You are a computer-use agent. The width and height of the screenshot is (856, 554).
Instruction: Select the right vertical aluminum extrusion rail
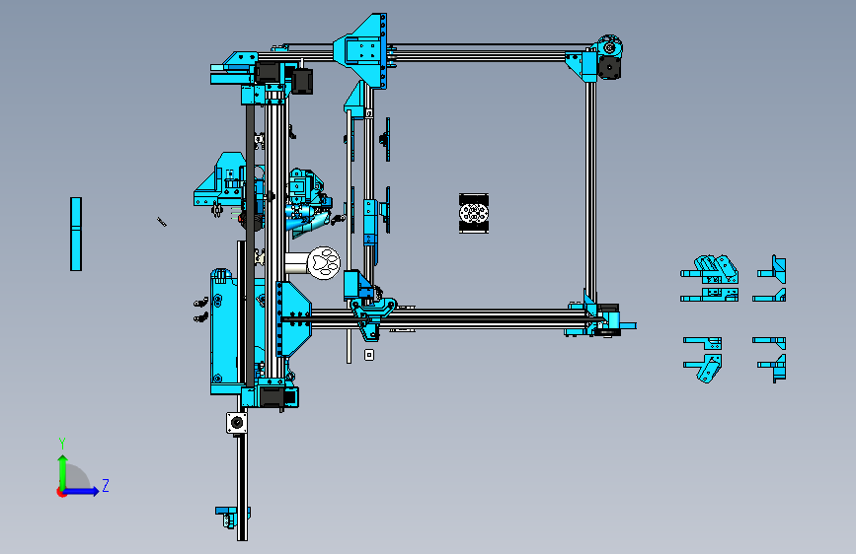point(590,191)
